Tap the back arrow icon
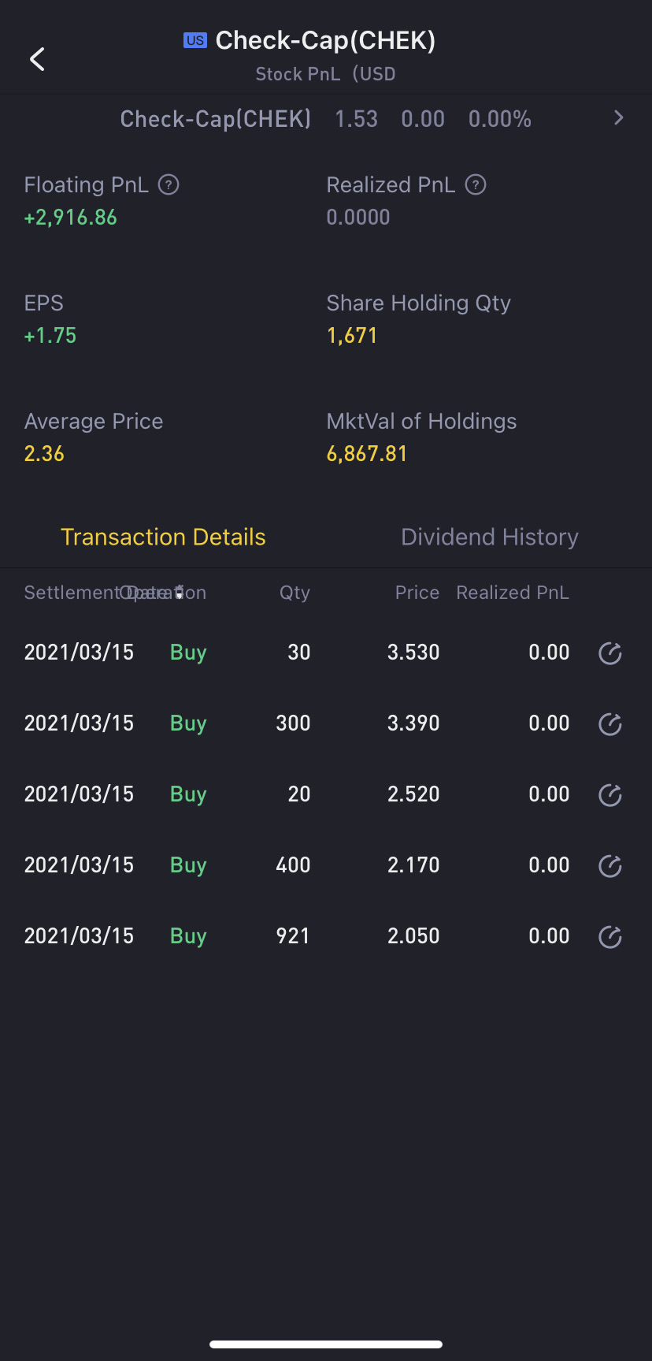This screenshot has height=1361, width=652. click(x=37, y=59)
